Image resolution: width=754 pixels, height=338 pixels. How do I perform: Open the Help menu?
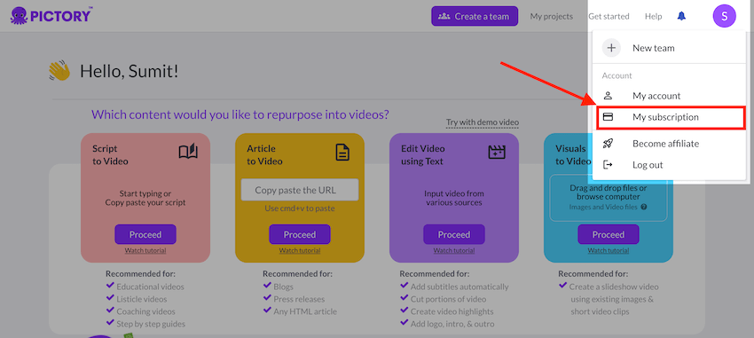[653, 16]
